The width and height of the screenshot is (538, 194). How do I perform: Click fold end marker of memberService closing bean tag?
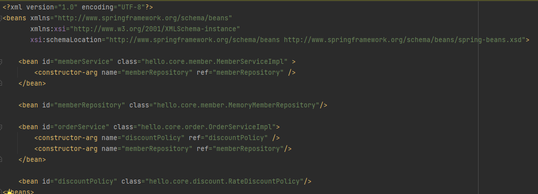1,83
